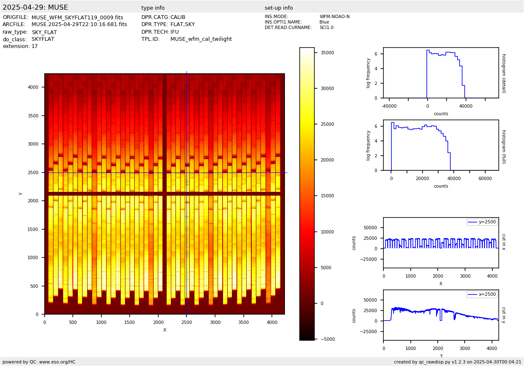Click the qc_rawdisp.py creation note in footer
Image resolution: width=524 pixels, height=366 pixels.
tap(457, 362)
